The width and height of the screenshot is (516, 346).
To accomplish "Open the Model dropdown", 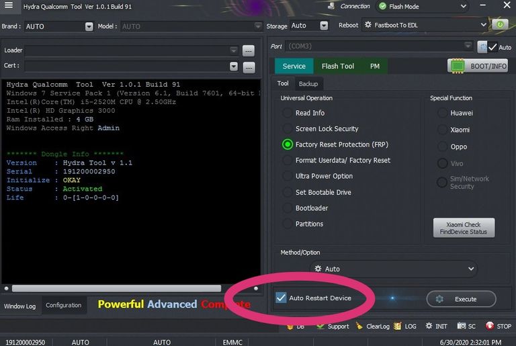I will point(258,26).
